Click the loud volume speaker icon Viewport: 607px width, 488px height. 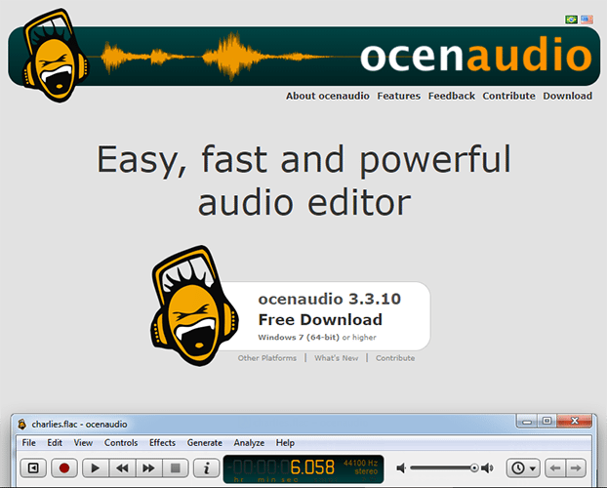pos(487,468)
